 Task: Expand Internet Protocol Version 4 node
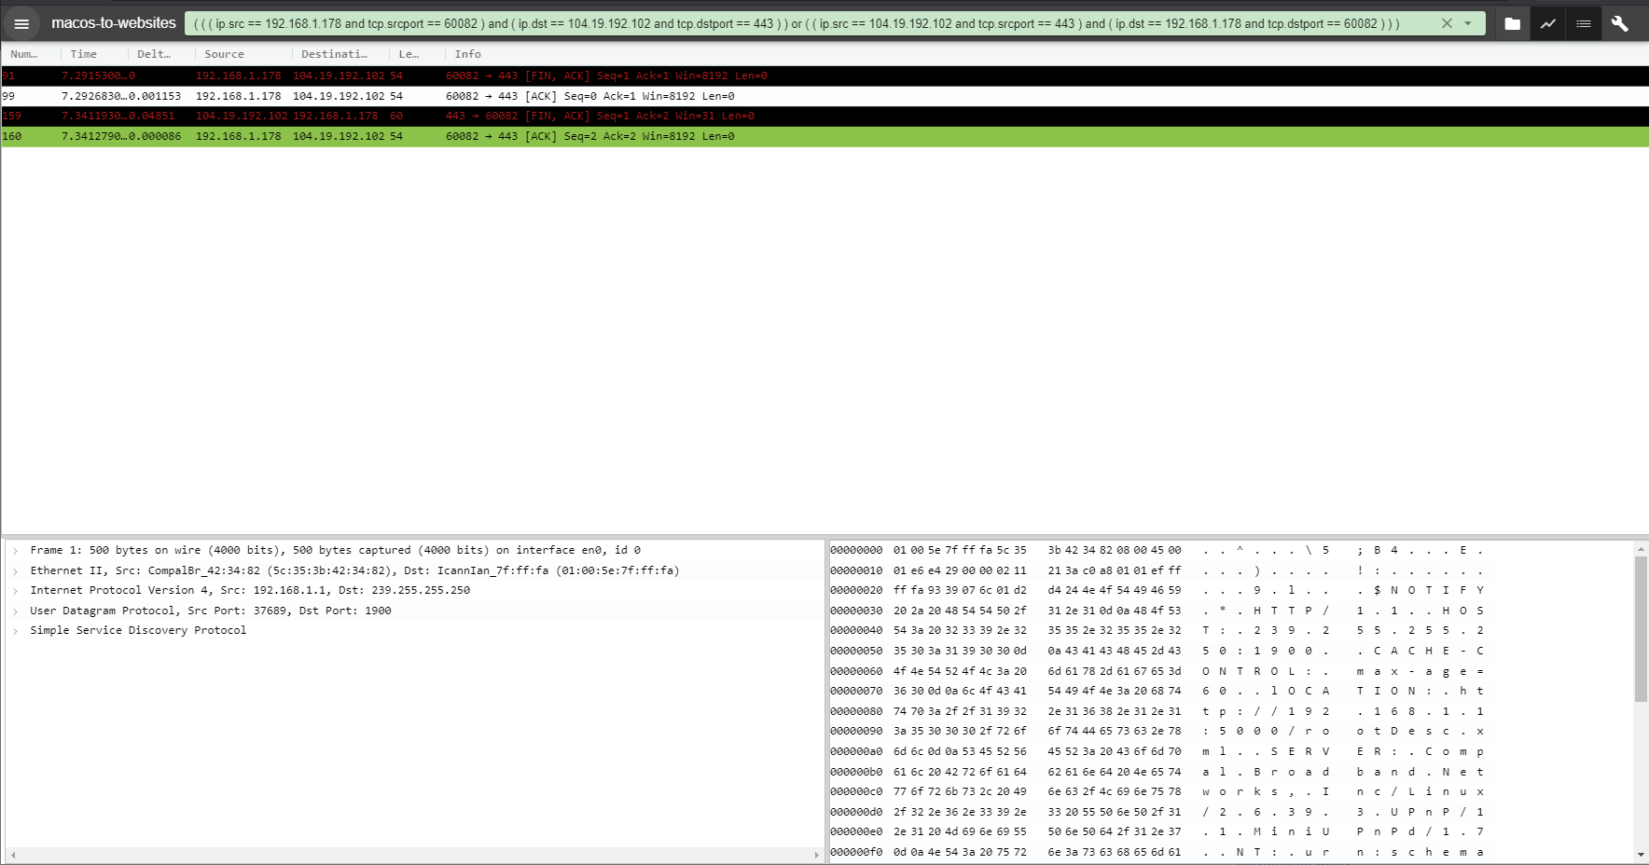point(15,591)
